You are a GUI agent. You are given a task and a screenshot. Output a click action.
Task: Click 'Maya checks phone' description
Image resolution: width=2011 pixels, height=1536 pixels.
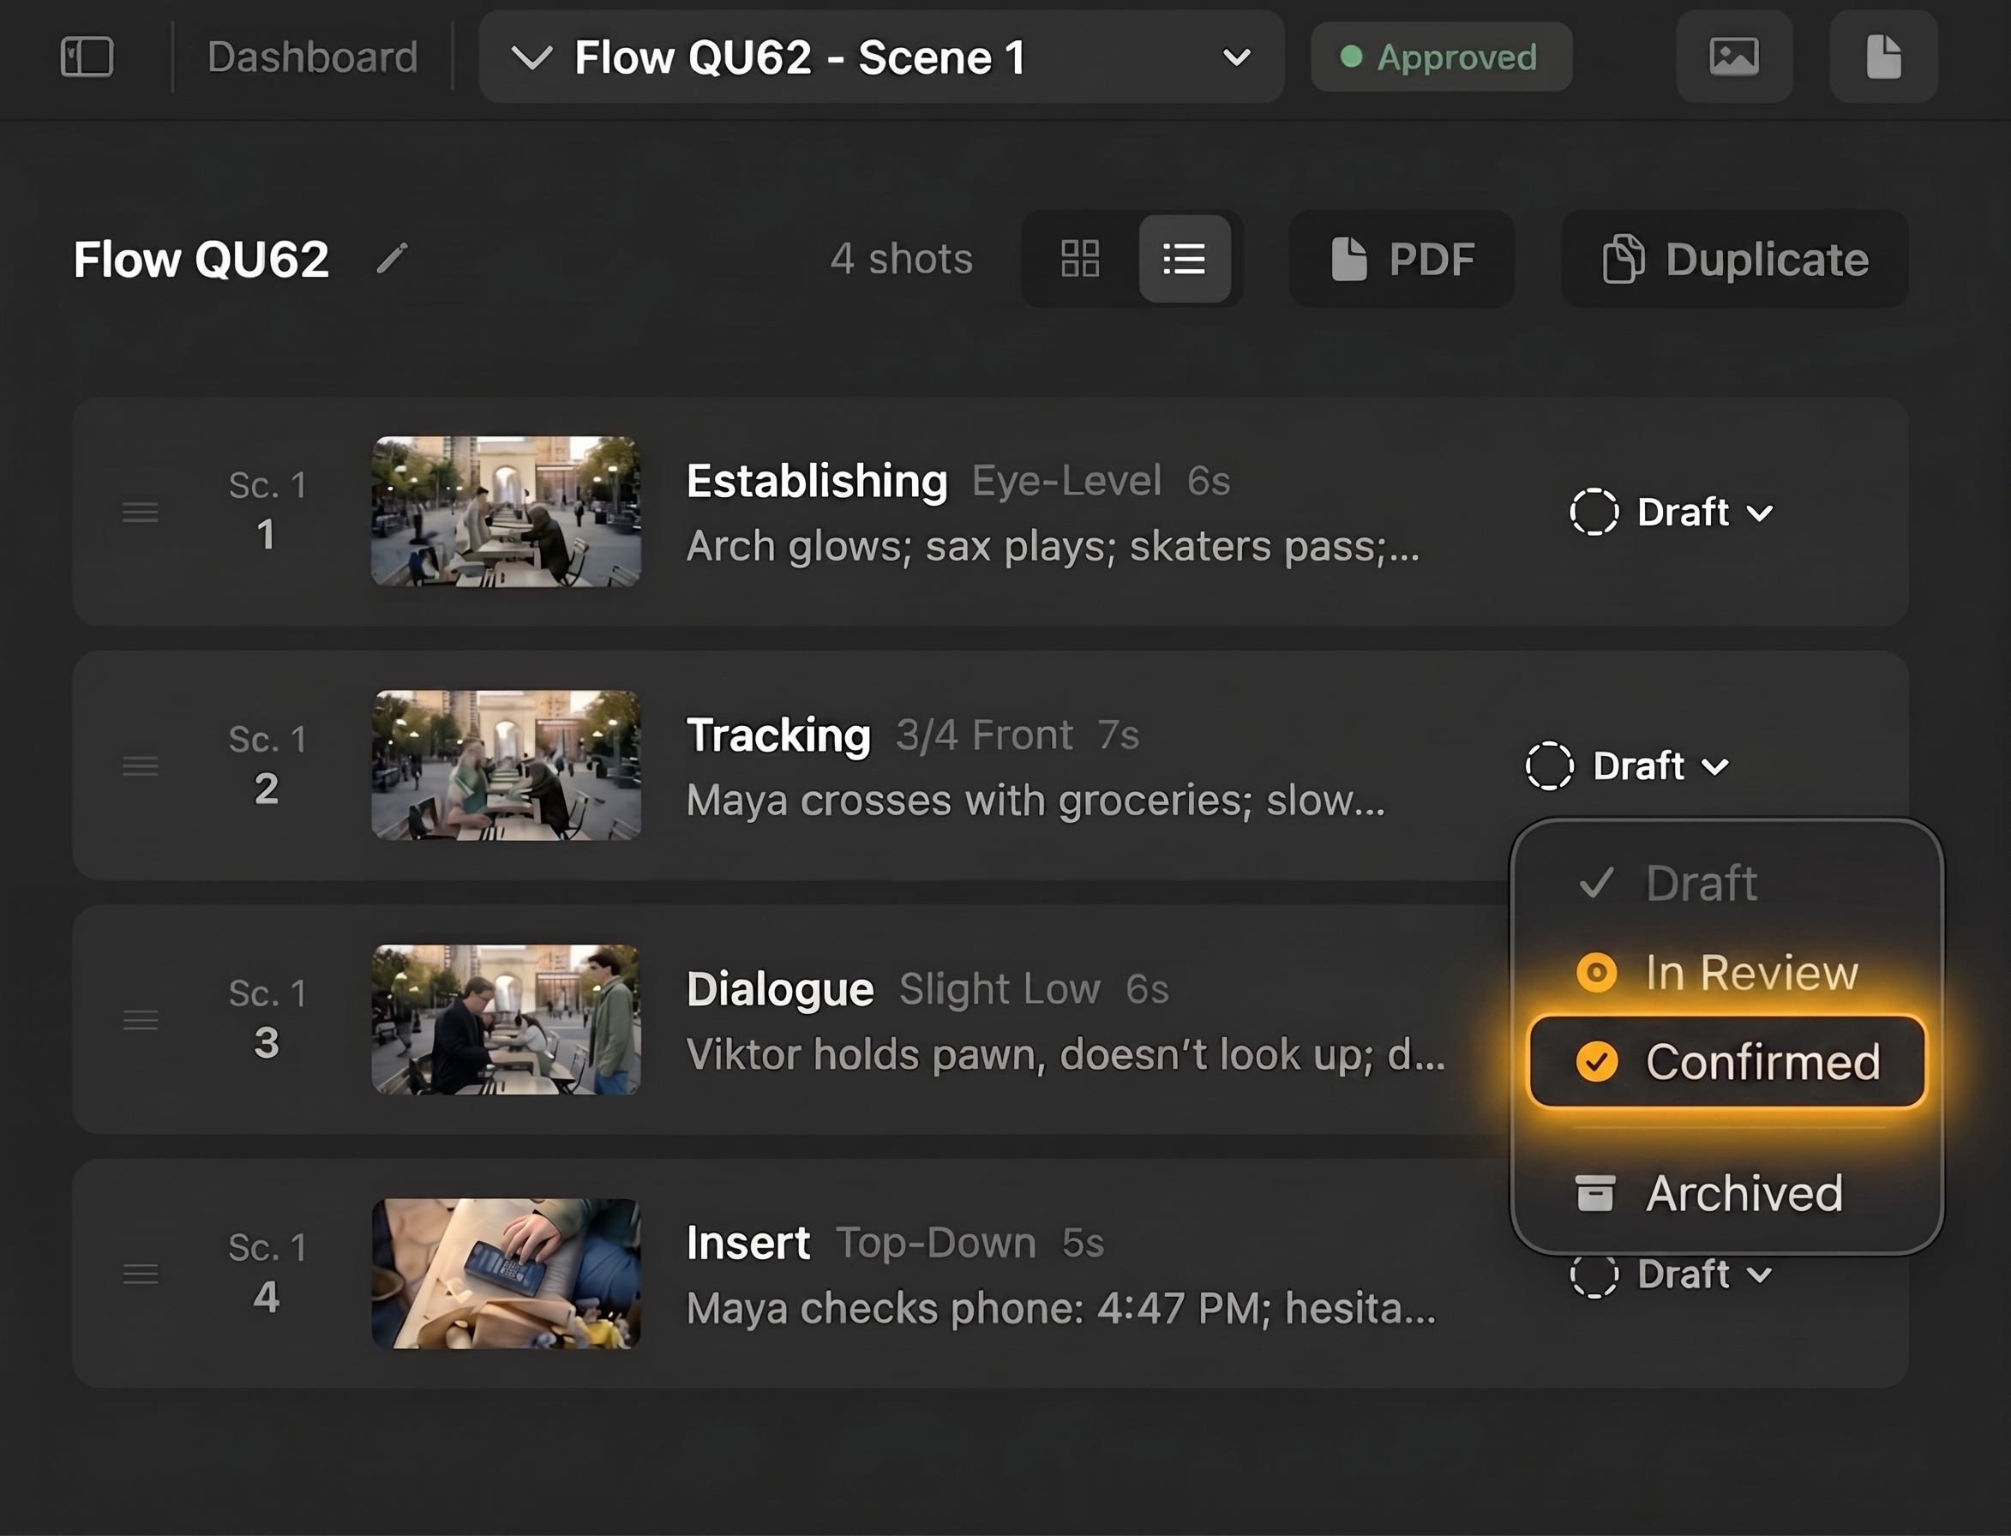point(1061,1309)
